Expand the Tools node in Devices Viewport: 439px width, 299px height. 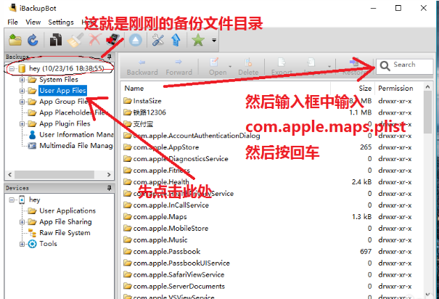22,244
